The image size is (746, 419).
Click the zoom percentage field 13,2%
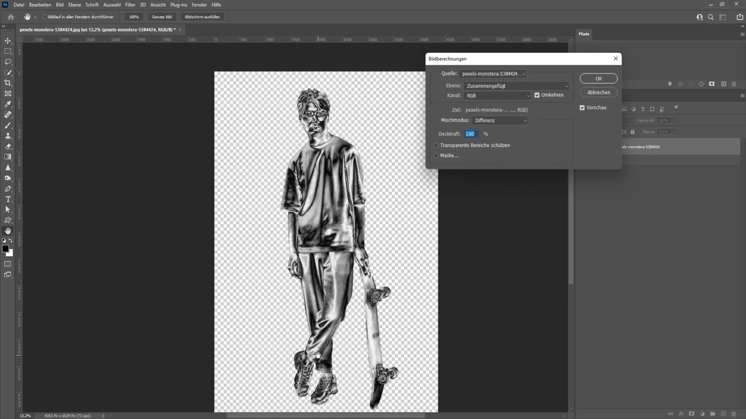pos(25,416)
